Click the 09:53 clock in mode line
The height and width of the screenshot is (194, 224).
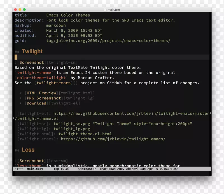point(164,169)
